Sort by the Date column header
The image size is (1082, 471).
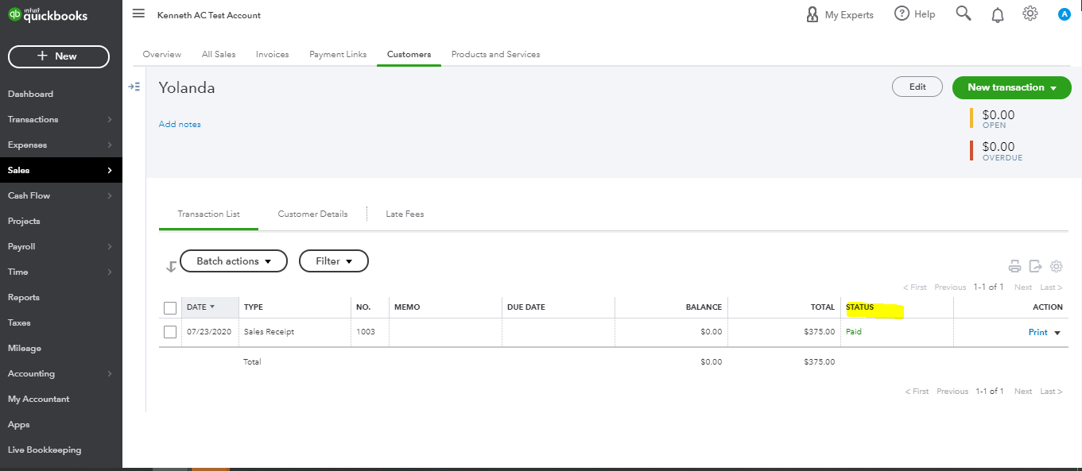200,307
